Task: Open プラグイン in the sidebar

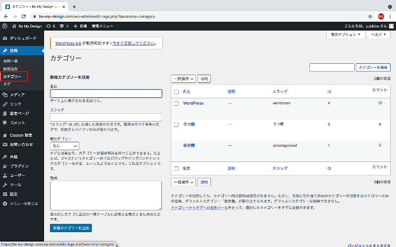Action: (19, 166)
